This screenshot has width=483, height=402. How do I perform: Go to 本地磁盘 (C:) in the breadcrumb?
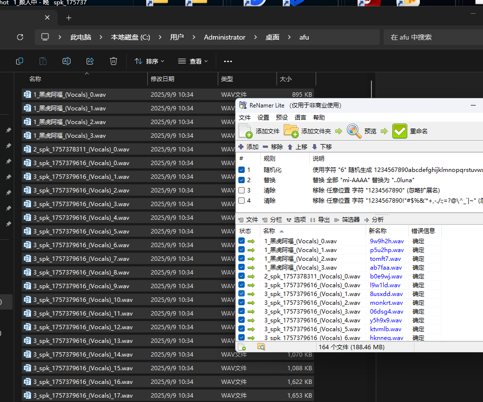coord(131,37)
